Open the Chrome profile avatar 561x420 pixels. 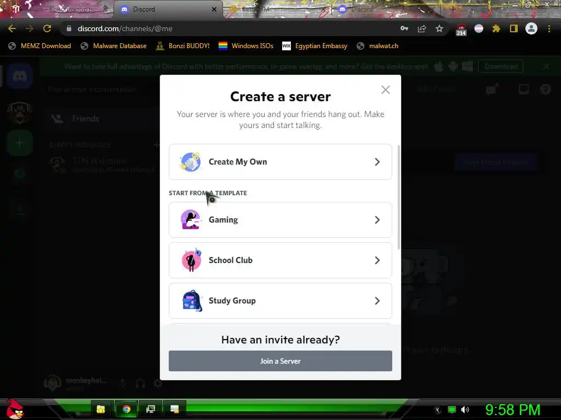pyautogui.click(x=531, y=28)
